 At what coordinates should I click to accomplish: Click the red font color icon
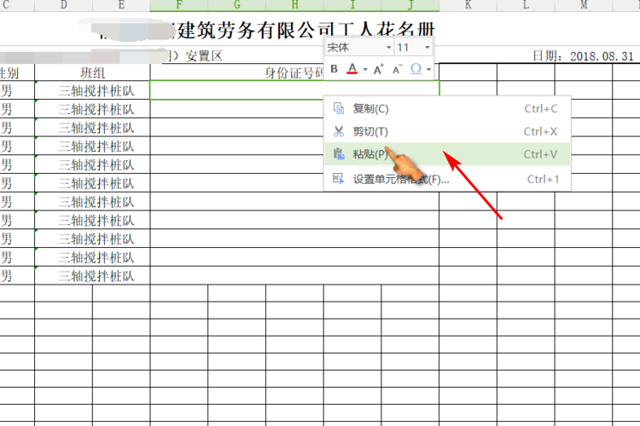(352, 69)
